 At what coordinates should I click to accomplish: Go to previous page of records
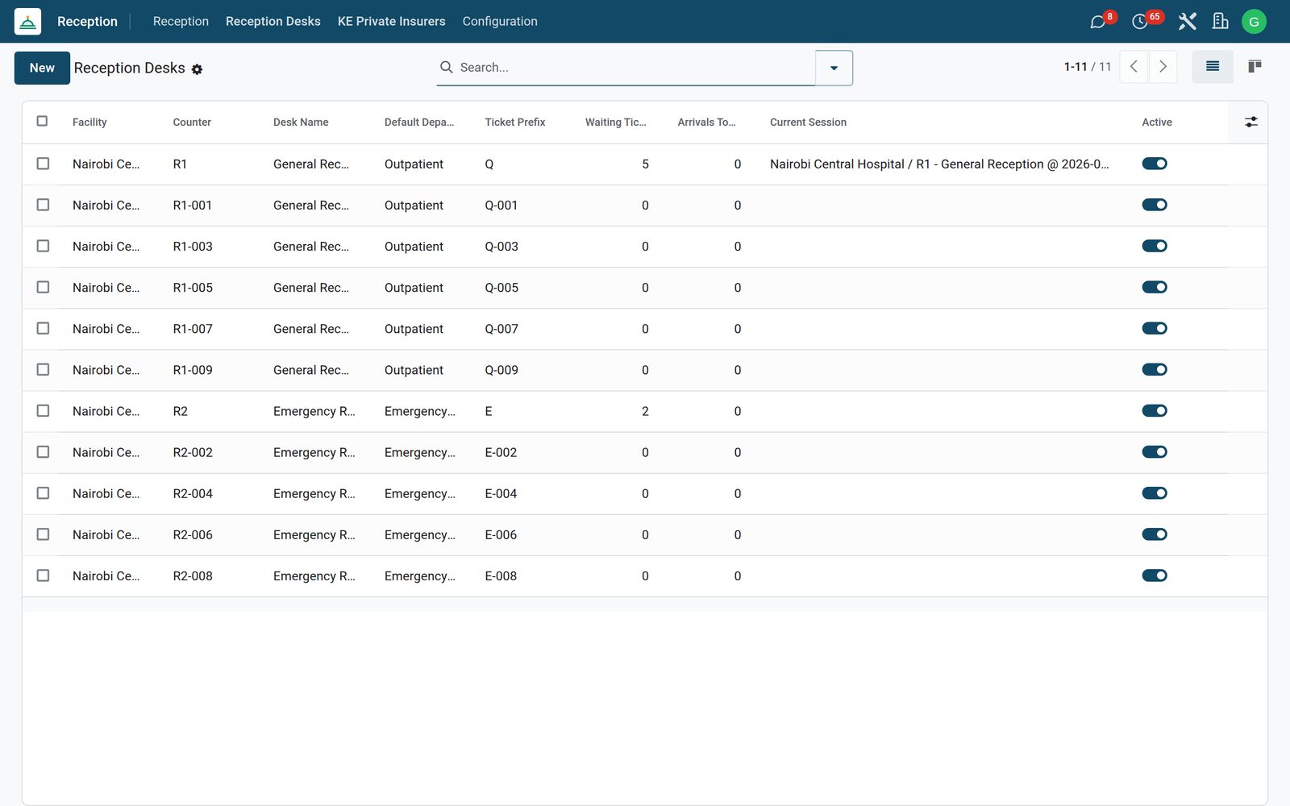1134,67
